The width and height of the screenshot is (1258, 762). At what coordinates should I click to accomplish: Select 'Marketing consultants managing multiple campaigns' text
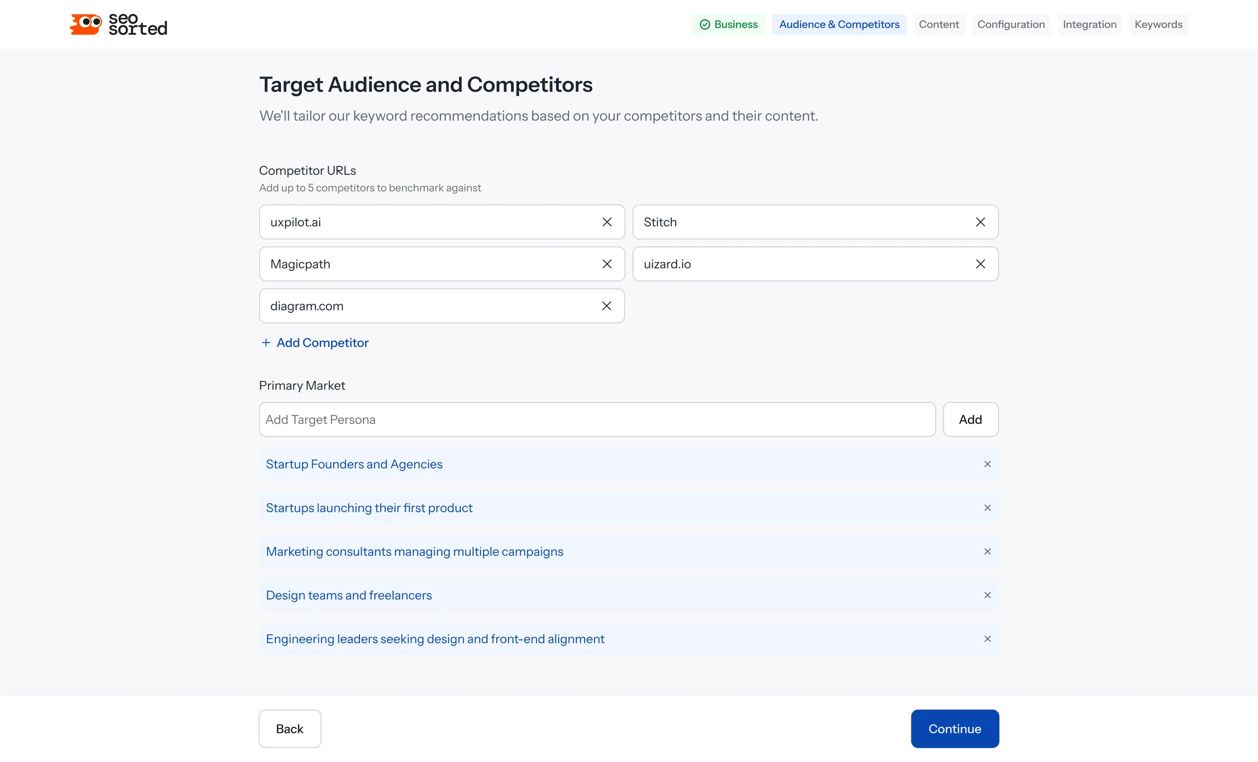[415, 552]
